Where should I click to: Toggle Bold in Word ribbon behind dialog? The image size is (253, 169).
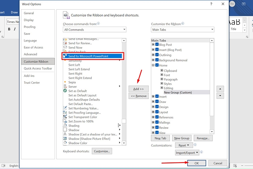pyautogui.click(x=9, y=29)
